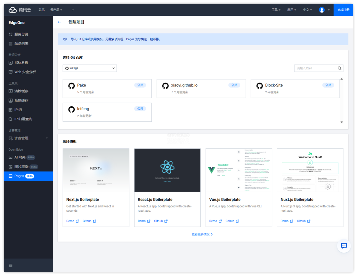Collapse sidebar using bottom menu icon
357x276 pixels.
[x=11, y=265]
